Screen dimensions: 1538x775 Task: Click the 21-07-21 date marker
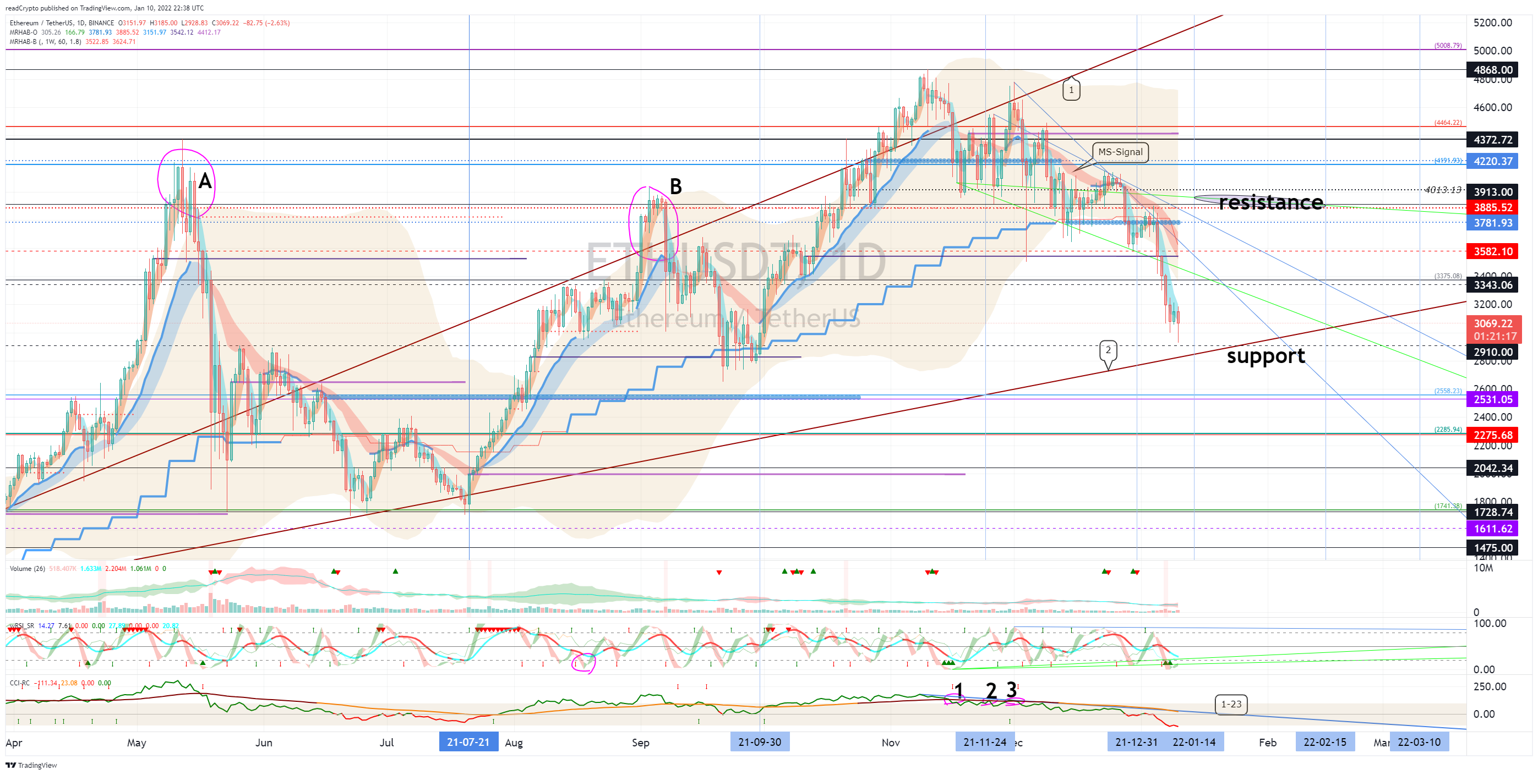pos(468,741)
